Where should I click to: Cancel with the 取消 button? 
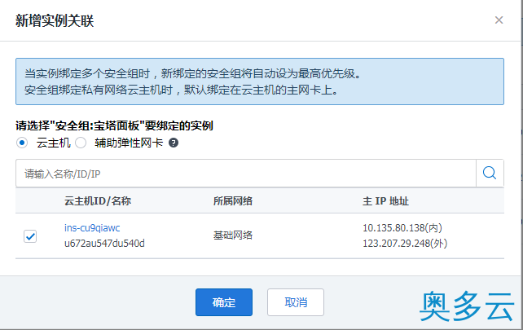click(x=296, y=302)
